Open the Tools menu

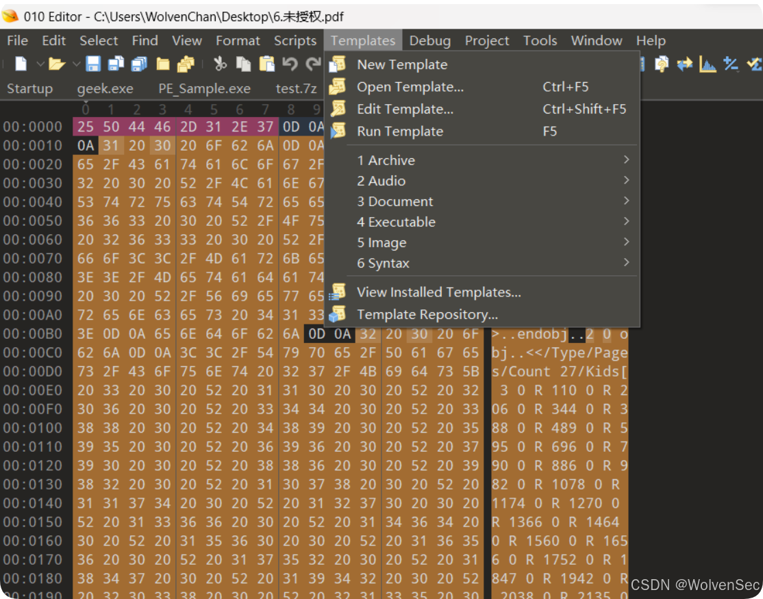coord(540,40)
